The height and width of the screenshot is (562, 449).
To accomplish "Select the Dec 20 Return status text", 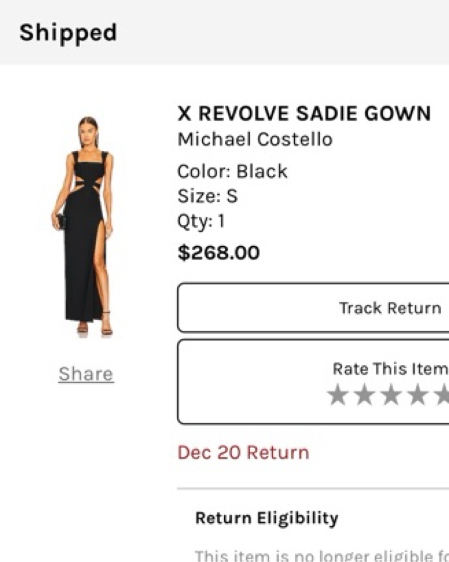I will [x=243, y=452].
